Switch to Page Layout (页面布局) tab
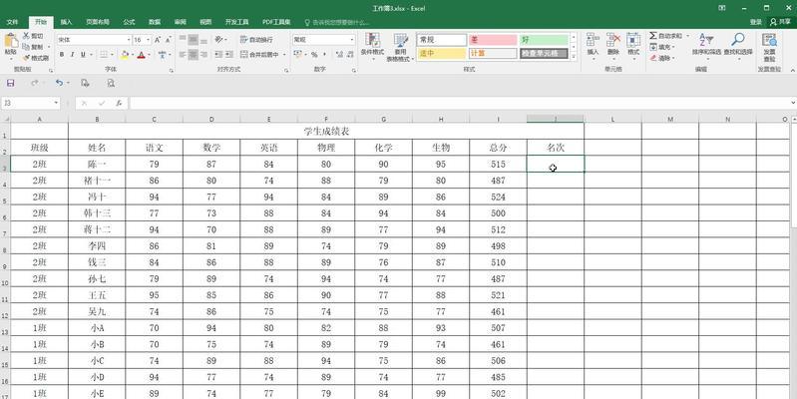 (x=98, y=22)
